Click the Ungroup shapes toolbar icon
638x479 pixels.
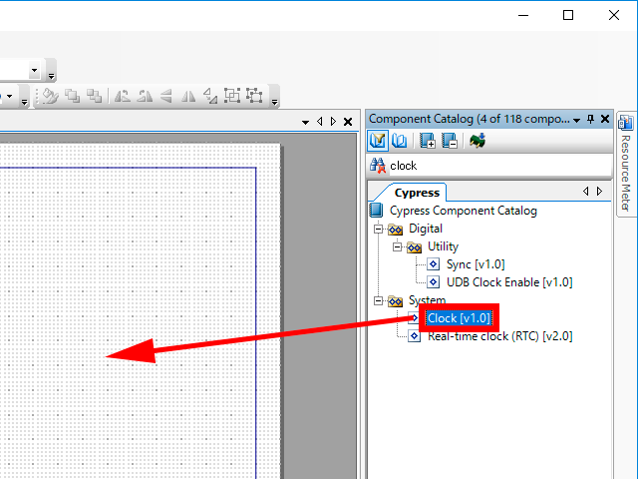click(255, 96)
